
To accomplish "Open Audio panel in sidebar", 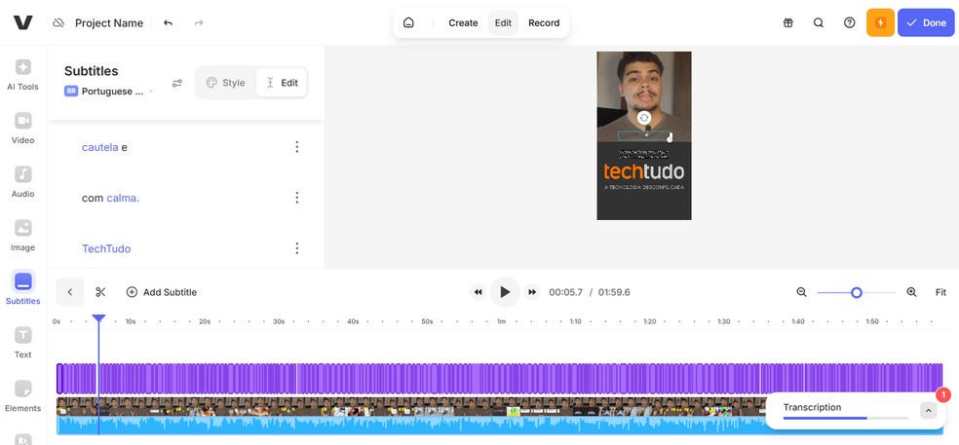I will (22, 182).
